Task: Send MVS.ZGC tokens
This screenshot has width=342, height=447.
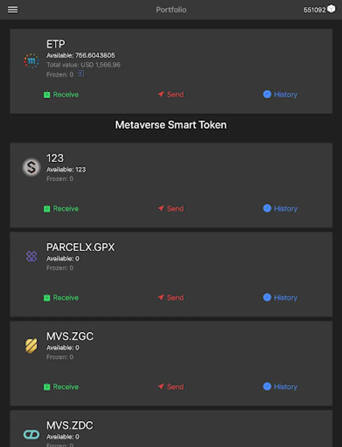Action: click(x=171, y=386)
